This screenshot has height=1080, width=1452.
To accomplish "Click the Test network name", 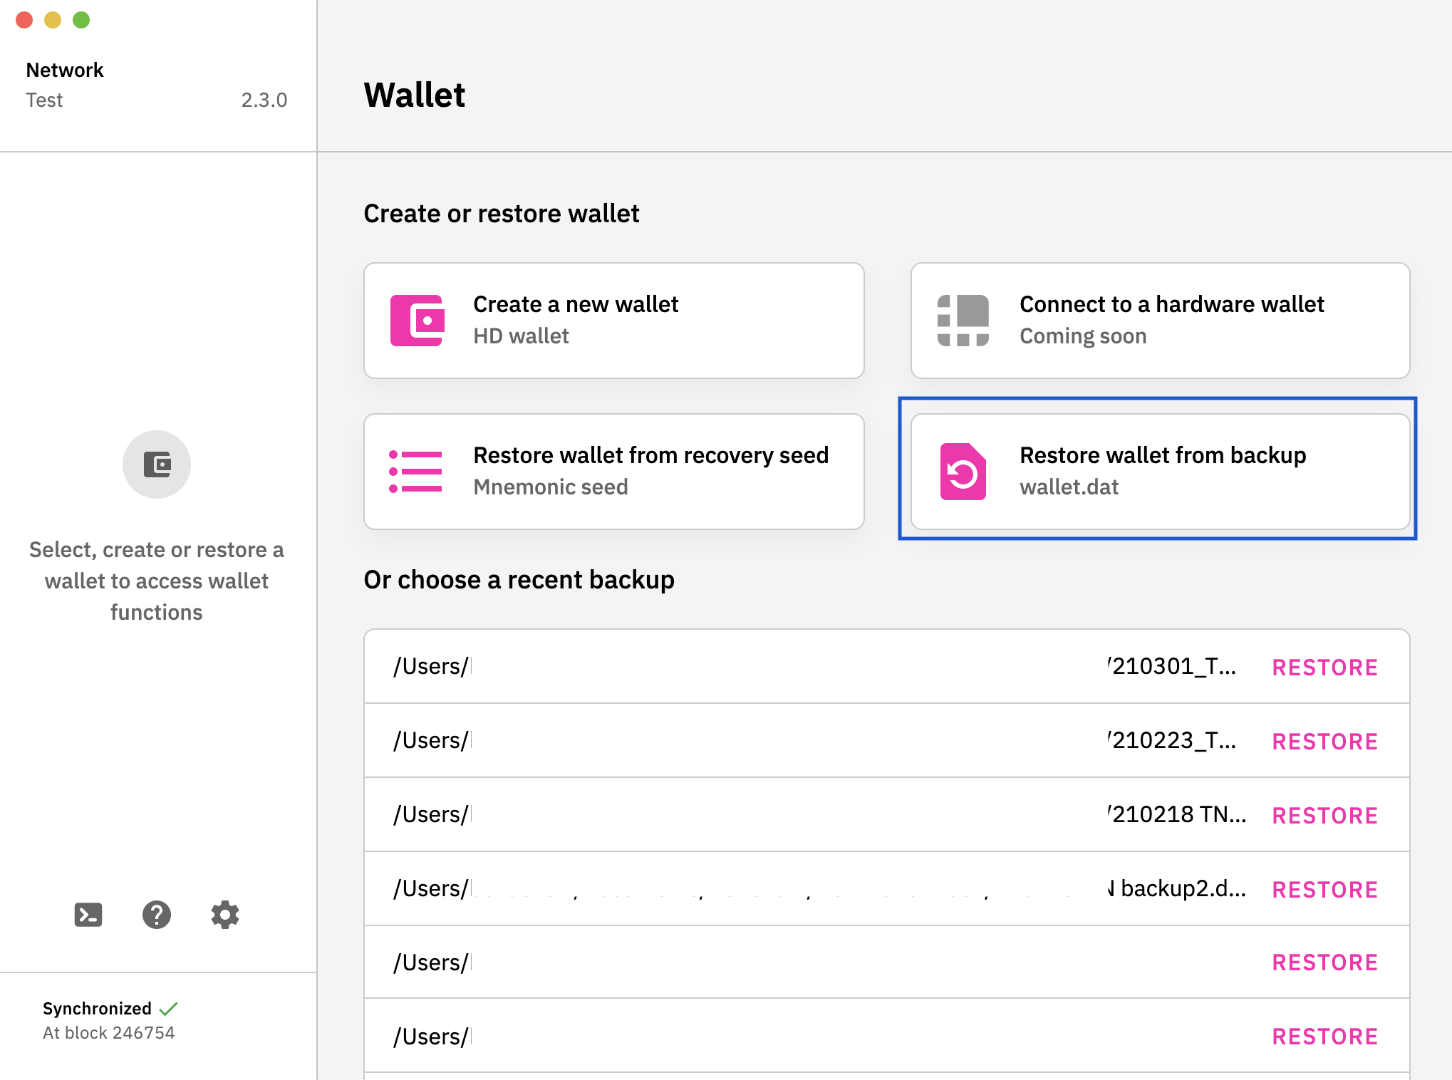I will pyautogui.click(x=44, y=100).
